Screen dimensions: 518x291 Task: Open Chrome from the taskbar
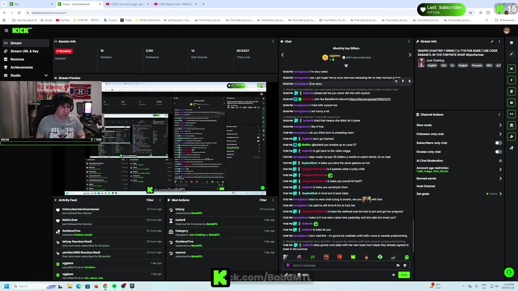pyautogui.click(x=105, y=286)
